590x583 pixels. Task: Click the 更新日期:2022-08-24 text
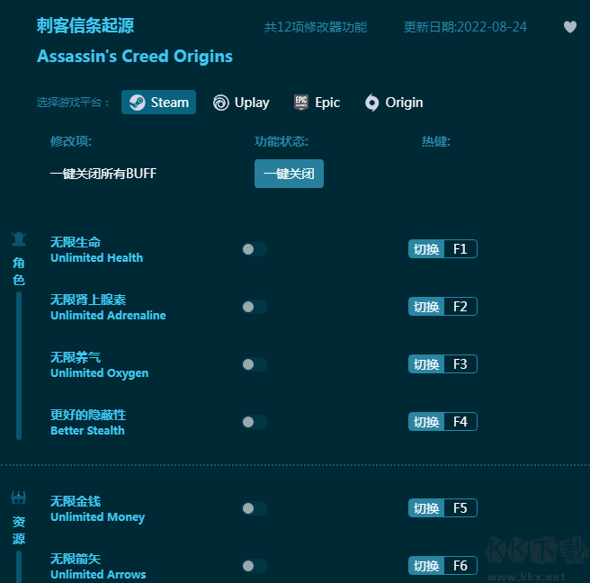click(x=465, y=27)
